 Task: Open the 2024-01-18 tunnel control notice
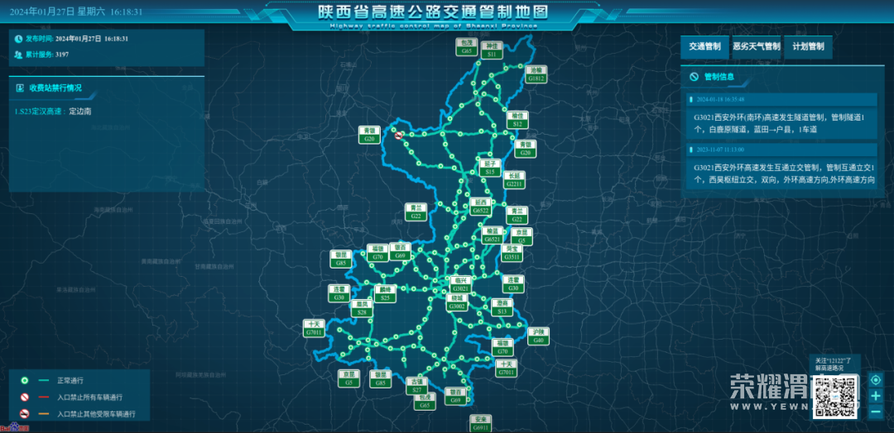point(781,116)
